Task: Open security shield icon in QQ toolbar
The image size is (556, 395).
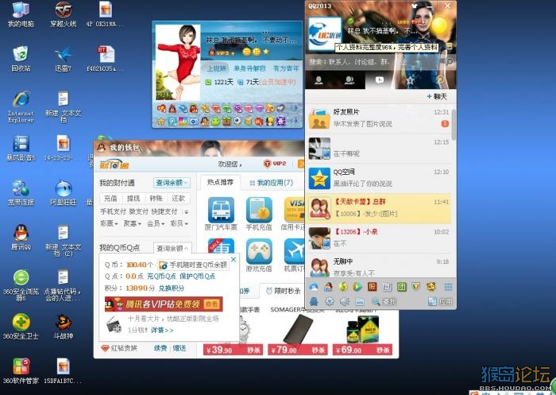Action: click(x=416, y=287)
